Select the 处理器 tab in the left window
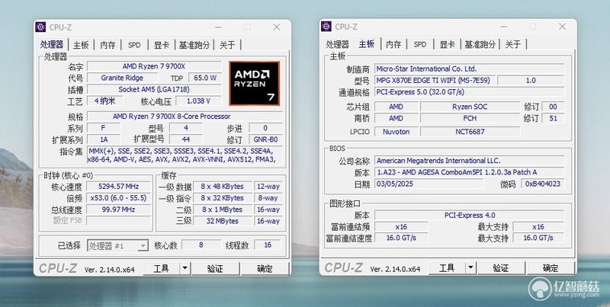The height and width of the screenshot is (307, 610). point(52,44)
